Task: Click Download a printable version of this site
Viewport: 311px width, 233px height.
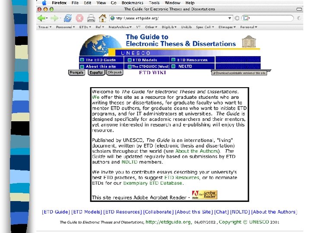Action: coord(239,73)
